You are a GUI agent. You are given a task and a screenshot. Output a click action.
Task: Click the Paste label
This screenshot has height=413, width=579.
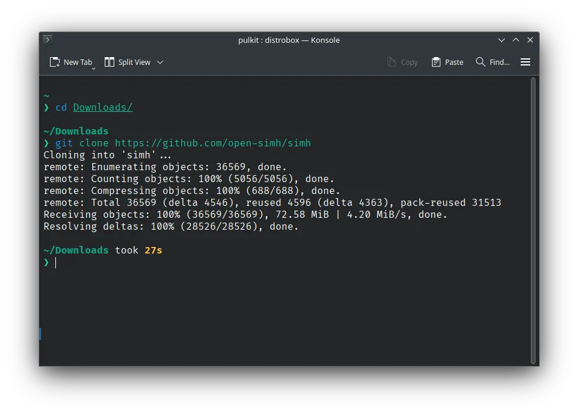point(454,62)
